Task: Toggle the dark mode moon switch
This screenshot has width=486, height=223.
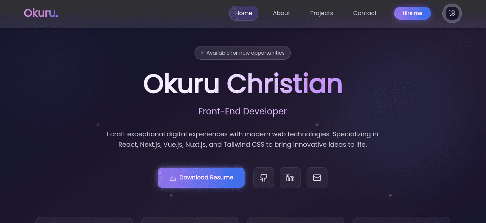Action: pyautogui.click(x=452, y=13)
